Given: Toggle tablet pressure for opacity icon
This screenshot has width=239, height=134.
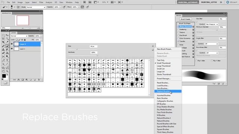Looking at the screenshot, I should (x=64, y=7).
